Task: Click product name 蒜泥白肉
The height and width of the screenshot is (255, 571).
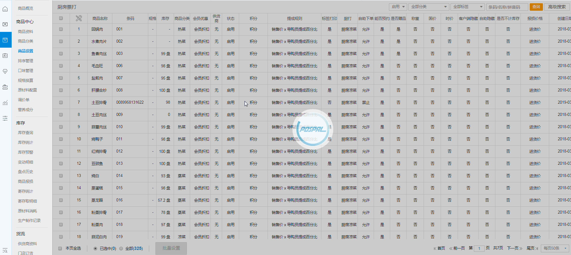Action: tap(99, 237)
